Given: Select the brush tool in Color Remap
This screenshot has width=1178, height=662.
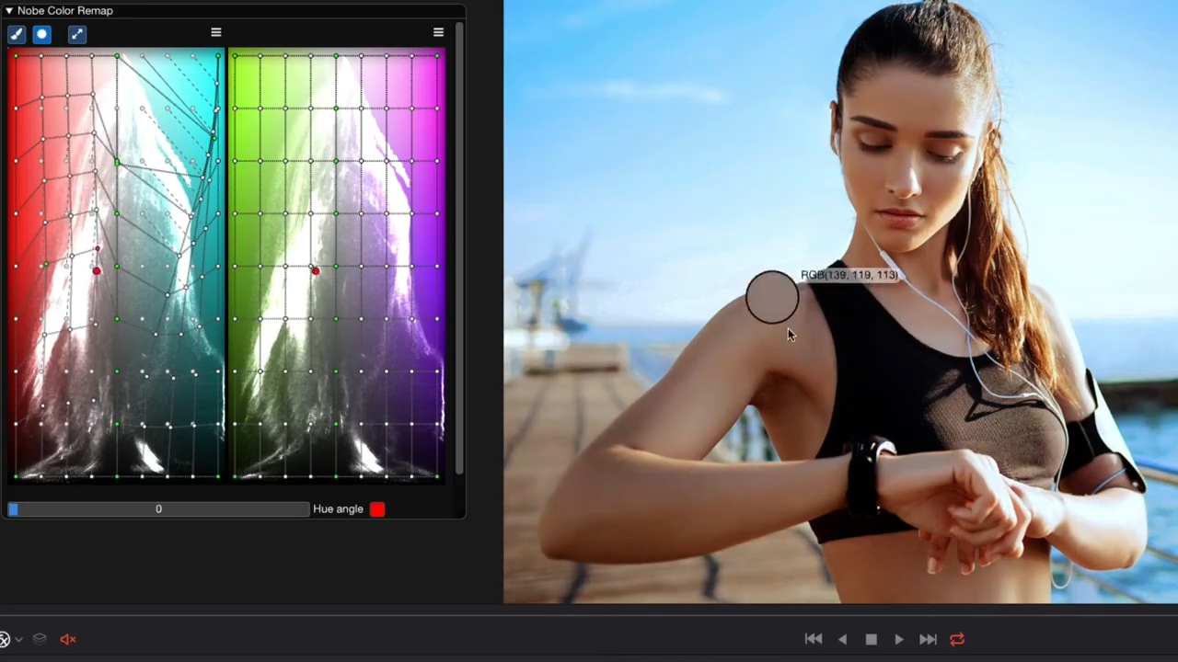Looking at the screenshot, I should [x=17, y=34].
